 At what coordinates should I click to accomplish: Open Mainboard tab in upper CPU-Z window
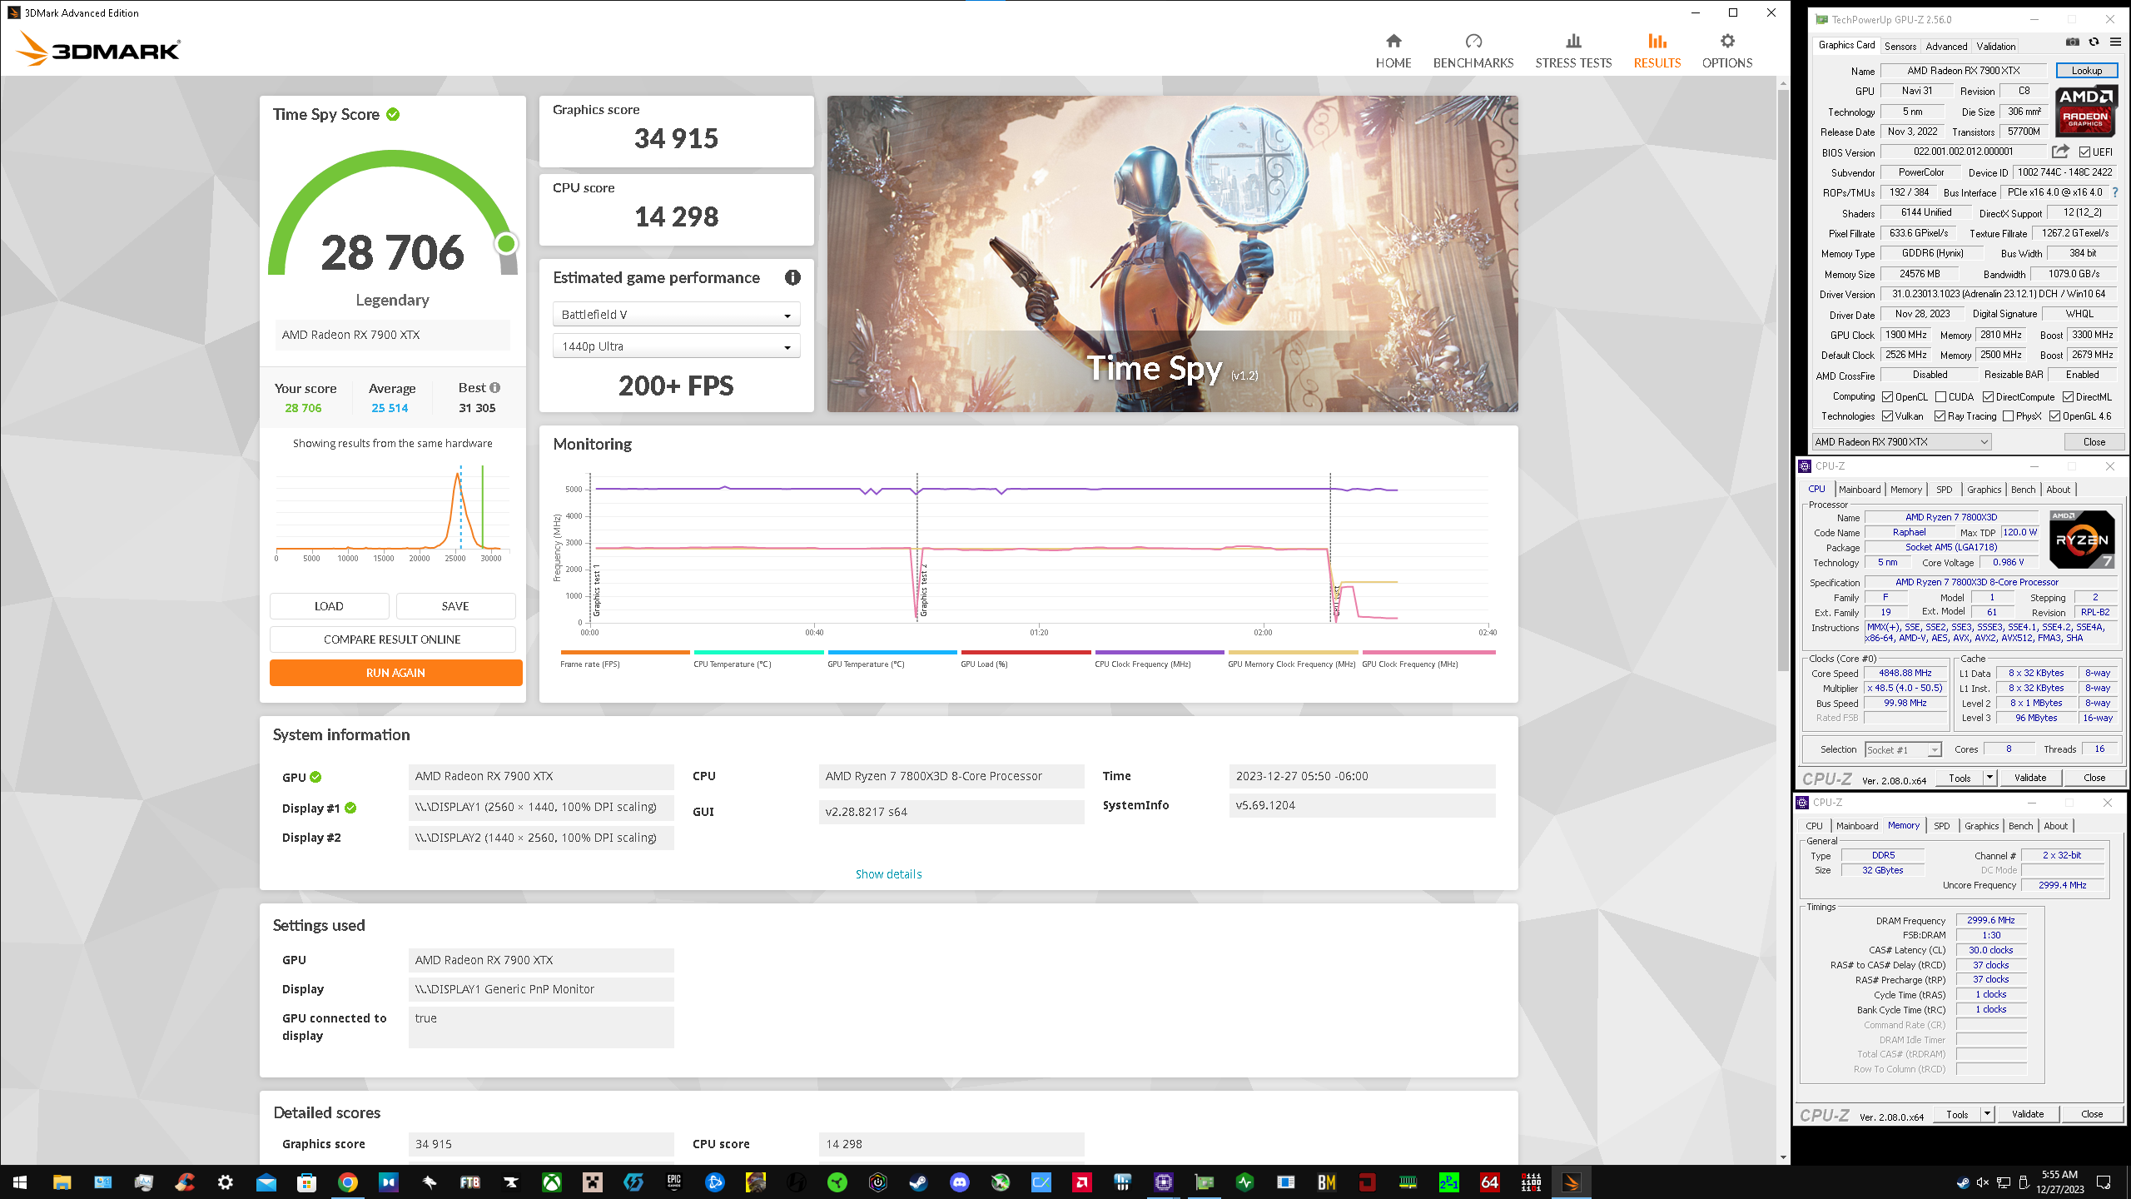(1860, 490)
